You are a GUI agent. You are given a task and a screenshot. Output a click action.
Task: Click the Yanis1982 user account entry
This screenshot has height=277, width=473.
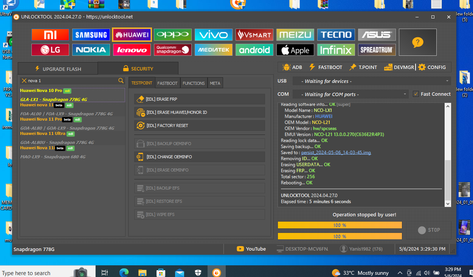(361, 249)
